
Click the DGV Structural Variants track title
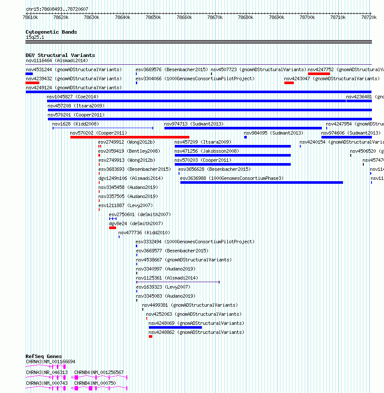(x=60, y=55)
